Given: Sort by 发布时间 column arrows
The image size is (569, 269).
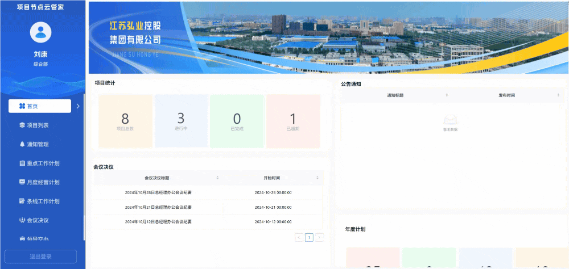Looking at the screenshot, I should (558, 95).
